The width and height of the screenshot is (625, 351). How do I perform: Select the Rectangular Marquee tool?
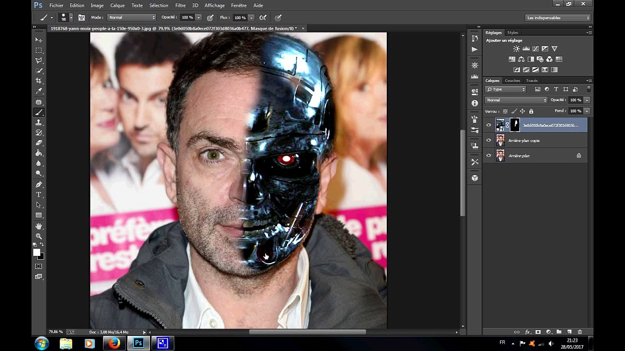tap(39, 50)
